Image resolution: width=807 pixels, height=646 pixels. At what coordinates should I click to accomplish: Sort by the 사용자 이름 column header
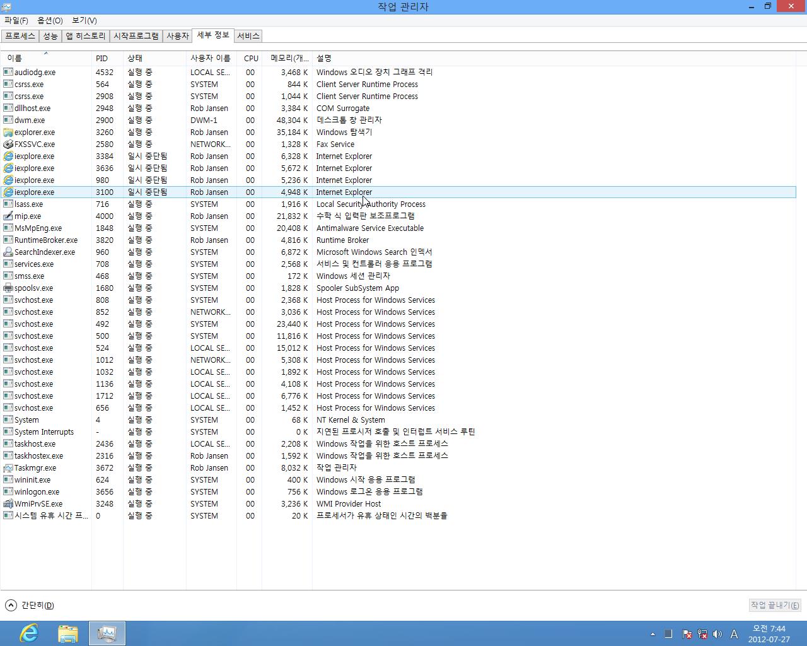click(x=211, y=58)
